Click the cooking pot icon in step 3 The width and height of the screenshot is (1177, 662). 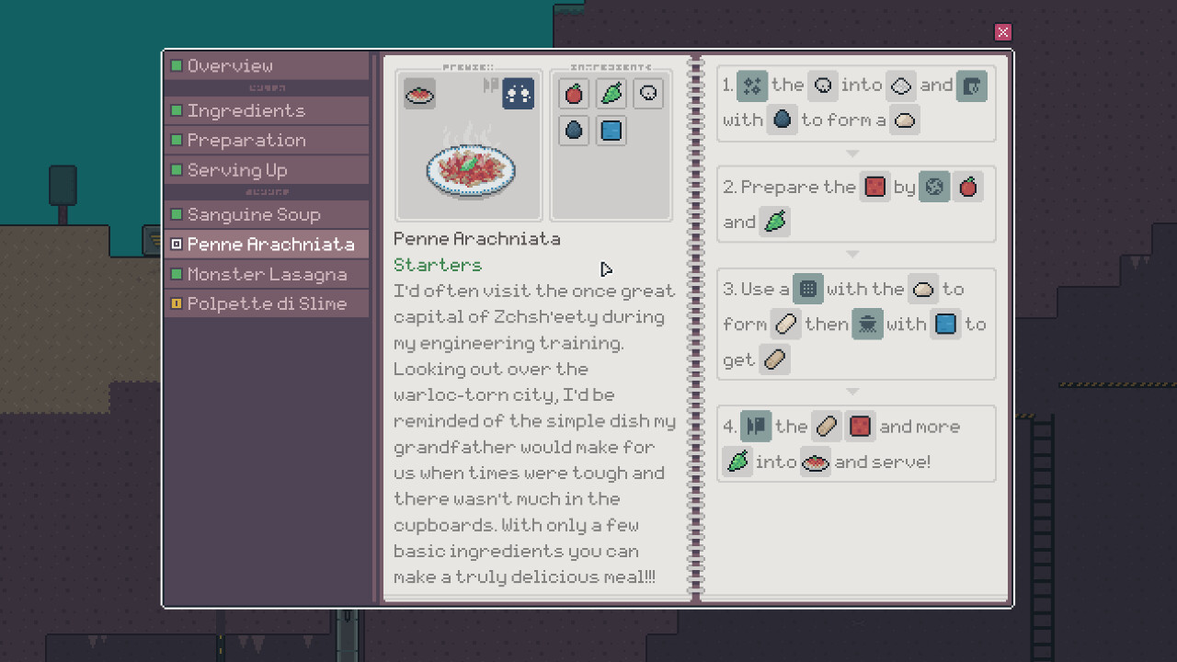tap(867, 324)
